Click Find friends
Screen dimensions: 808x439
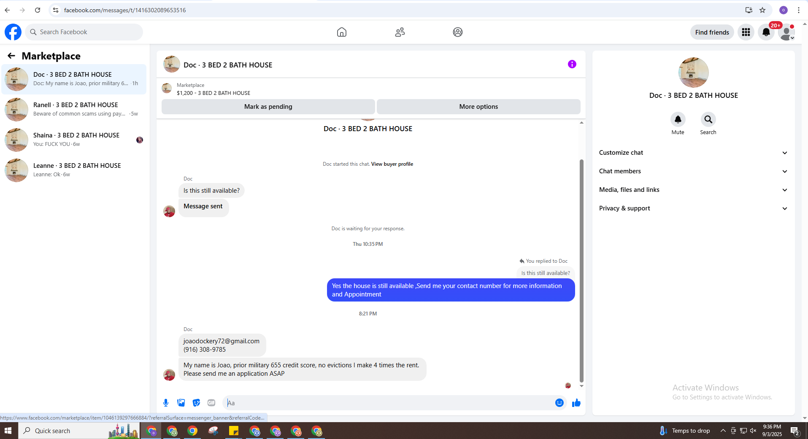pyautogui.click(x=712, y=32)
